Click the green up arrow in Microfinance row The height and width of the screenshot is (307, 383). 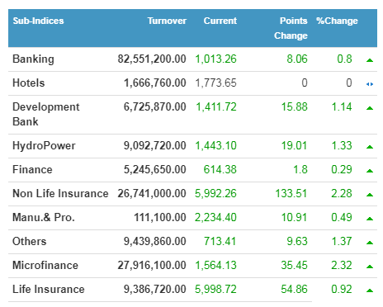pos(370,267)
